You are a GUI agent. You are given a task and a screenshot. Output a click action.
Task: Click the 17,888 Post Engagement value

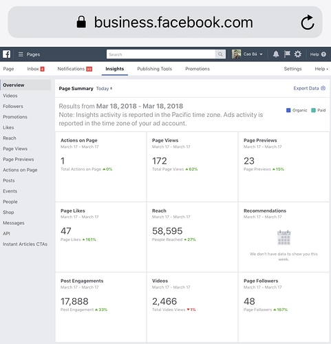pyautogui.click(x=74, y=301)
